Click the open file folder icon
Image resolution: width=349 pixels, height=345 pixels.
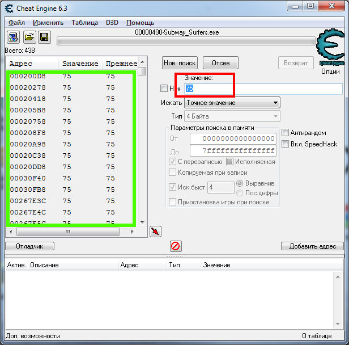point(29,37)
